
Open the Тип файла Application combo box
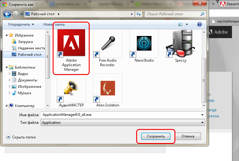(x=123, y=122)
